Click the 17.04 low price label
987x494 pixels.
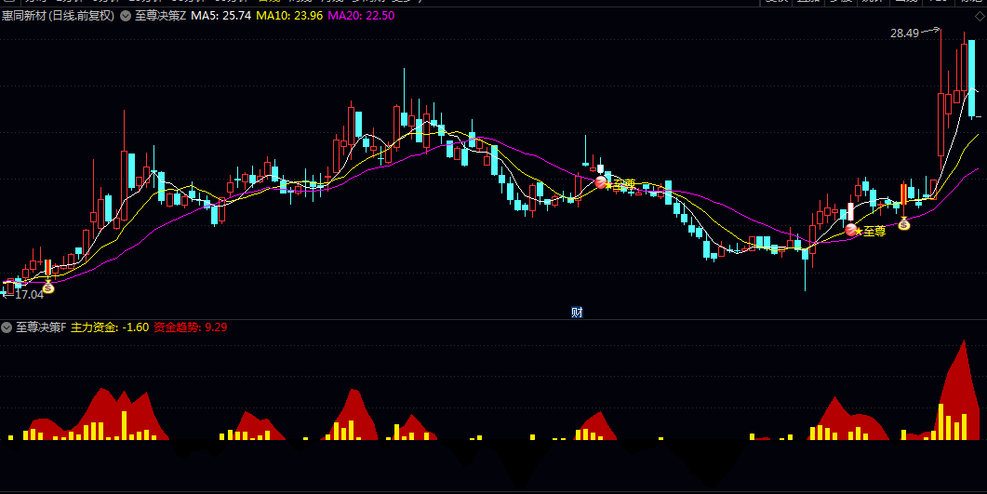coord(29,295)
